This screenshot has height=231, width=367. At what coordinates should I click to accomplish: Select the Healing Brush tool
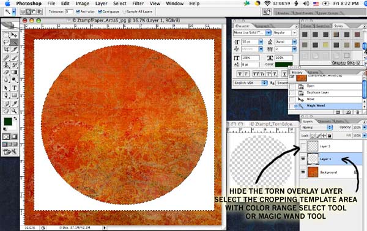[x=6, y=57]
